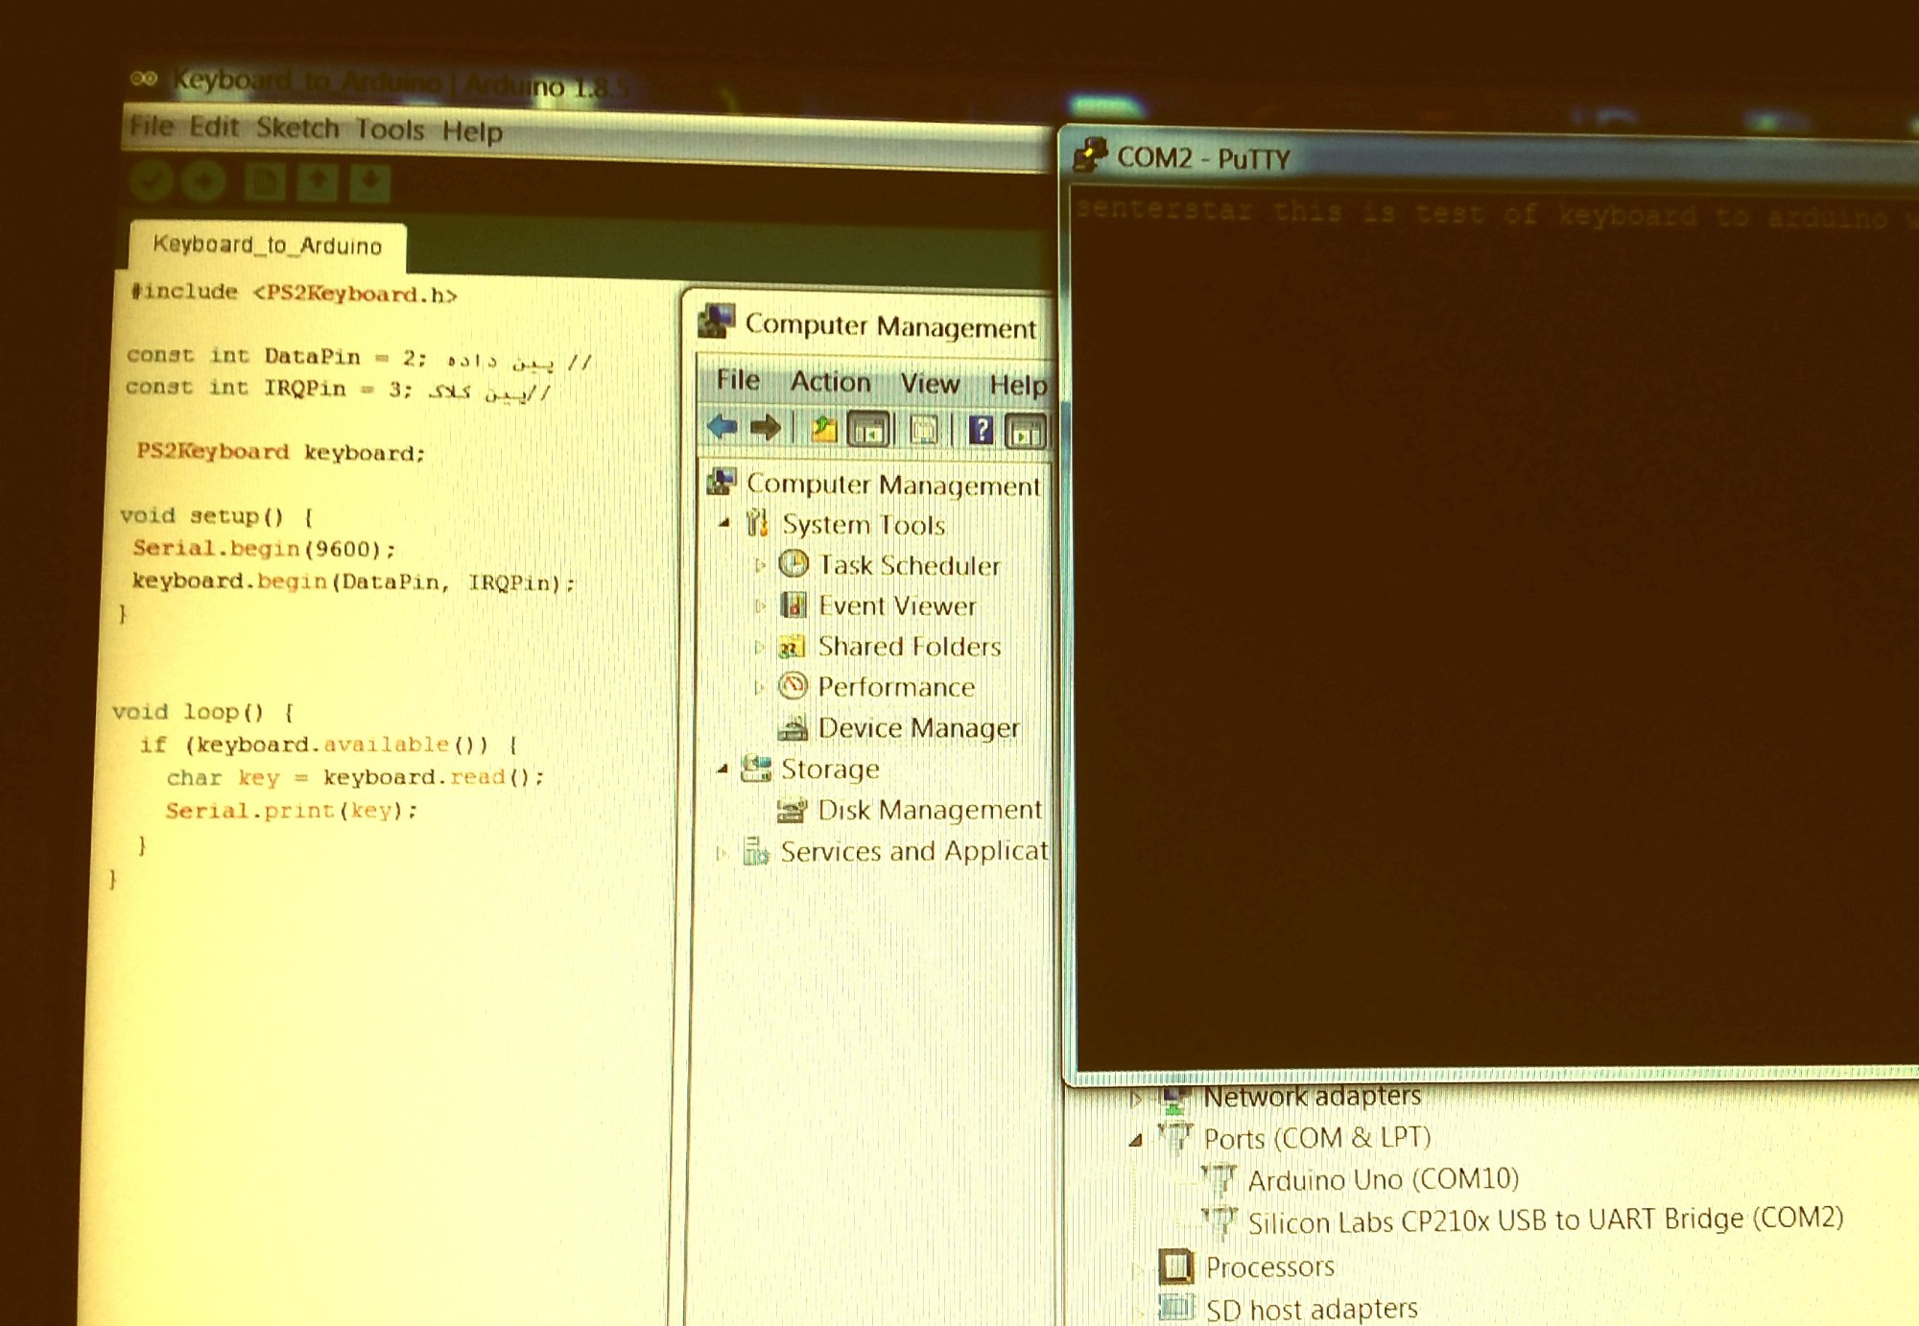Screen dimensions: 1919x1326
Task: Click the Properties toolbar icon in Computer Management
Action: [x=924, y=430]
